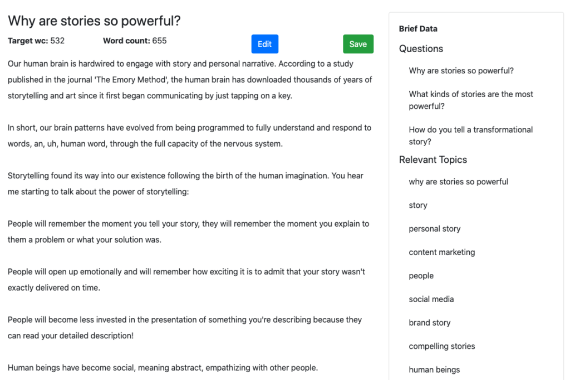
Task: Click the 'compelling stories' topic
Action: [442, 346]
